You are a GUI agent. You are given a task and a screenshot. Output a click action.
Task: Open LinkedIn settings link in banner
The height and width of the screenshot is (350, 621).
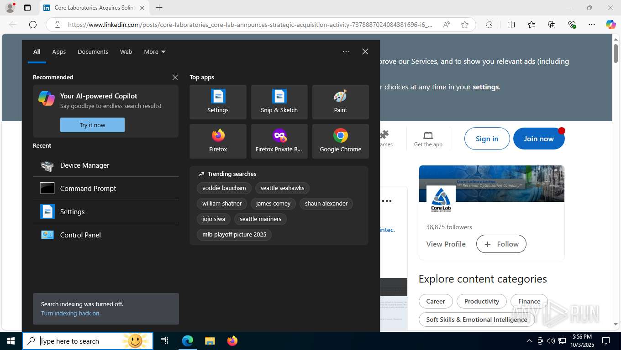click(x=485, y=87)
